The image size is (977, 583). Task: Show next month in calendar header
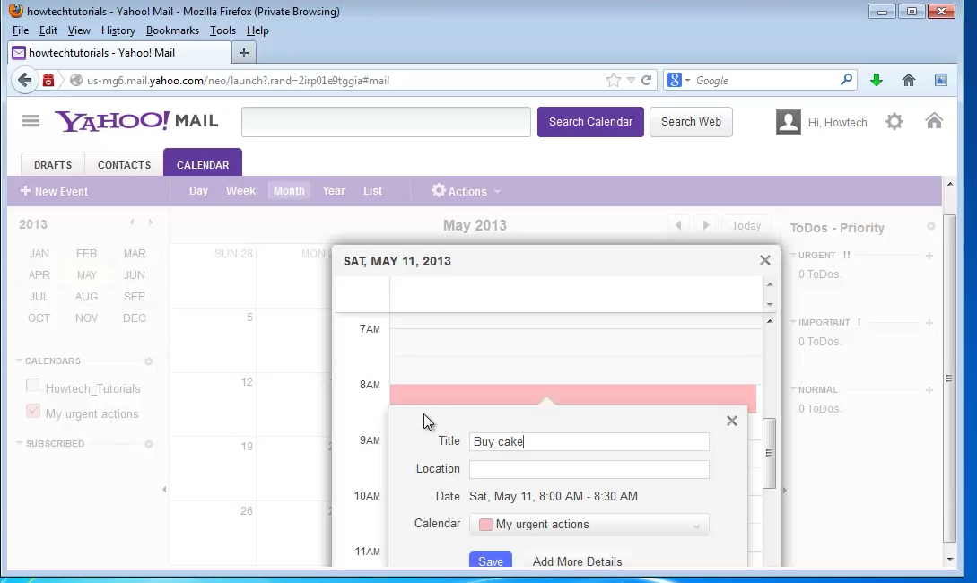tap(706, 225)
